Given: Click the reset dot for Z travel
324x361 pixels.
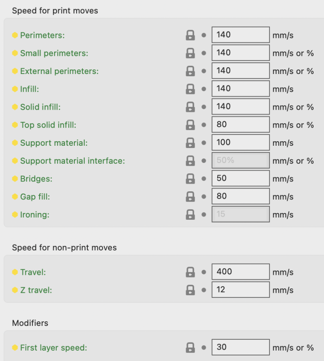Looking at the screenshot, I should point(204,290).
